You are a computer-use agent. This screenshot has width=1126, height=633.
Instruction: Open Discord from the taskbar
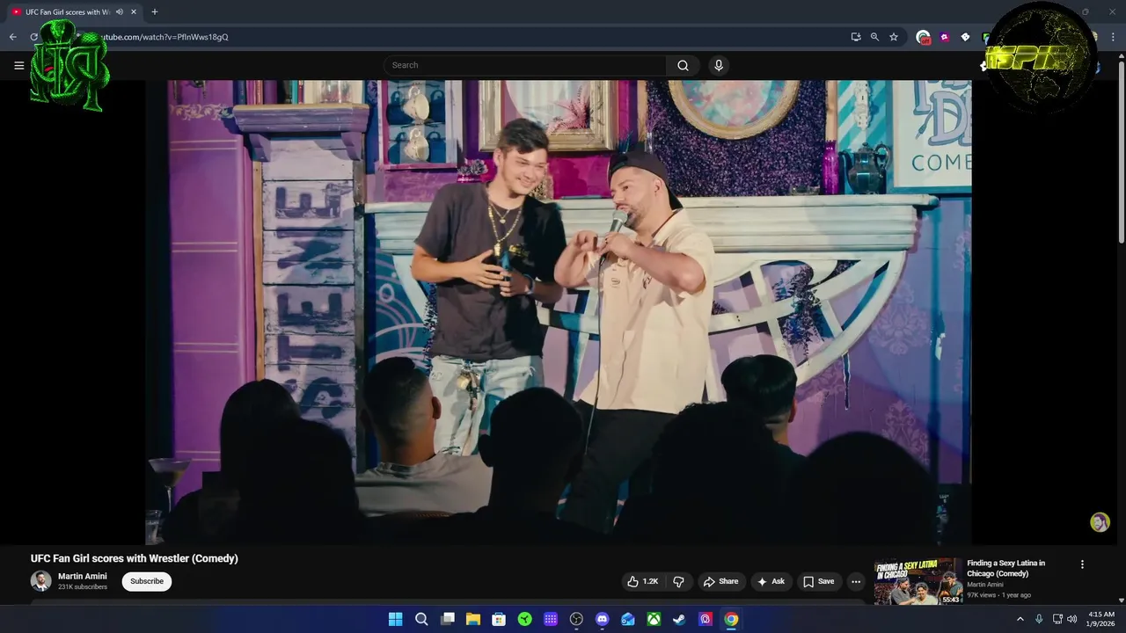tap(602, 619)
